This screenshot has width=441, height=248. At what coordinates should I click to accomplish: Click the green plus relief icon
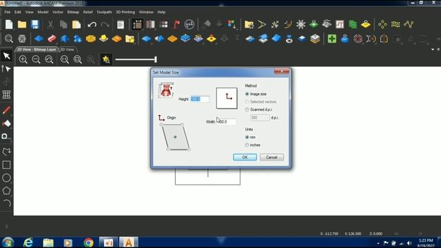[x=332, y=39]
